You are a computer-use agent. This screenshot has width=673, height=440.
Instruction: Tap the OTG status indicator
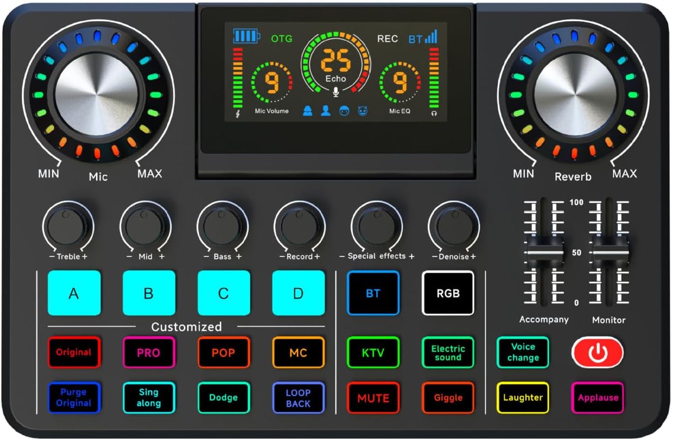click(x=281, y=38)
